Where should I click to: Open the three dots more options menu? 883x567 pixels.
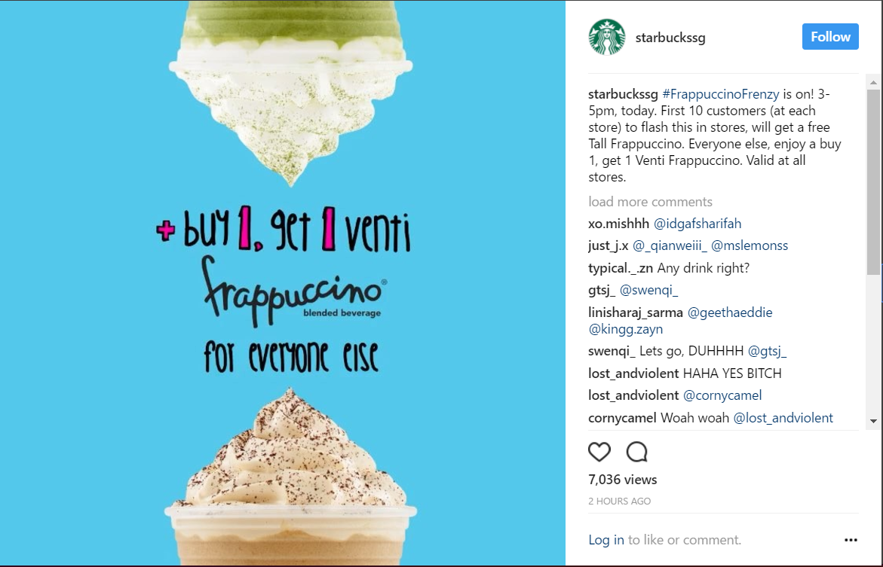(x=851, y=540)
